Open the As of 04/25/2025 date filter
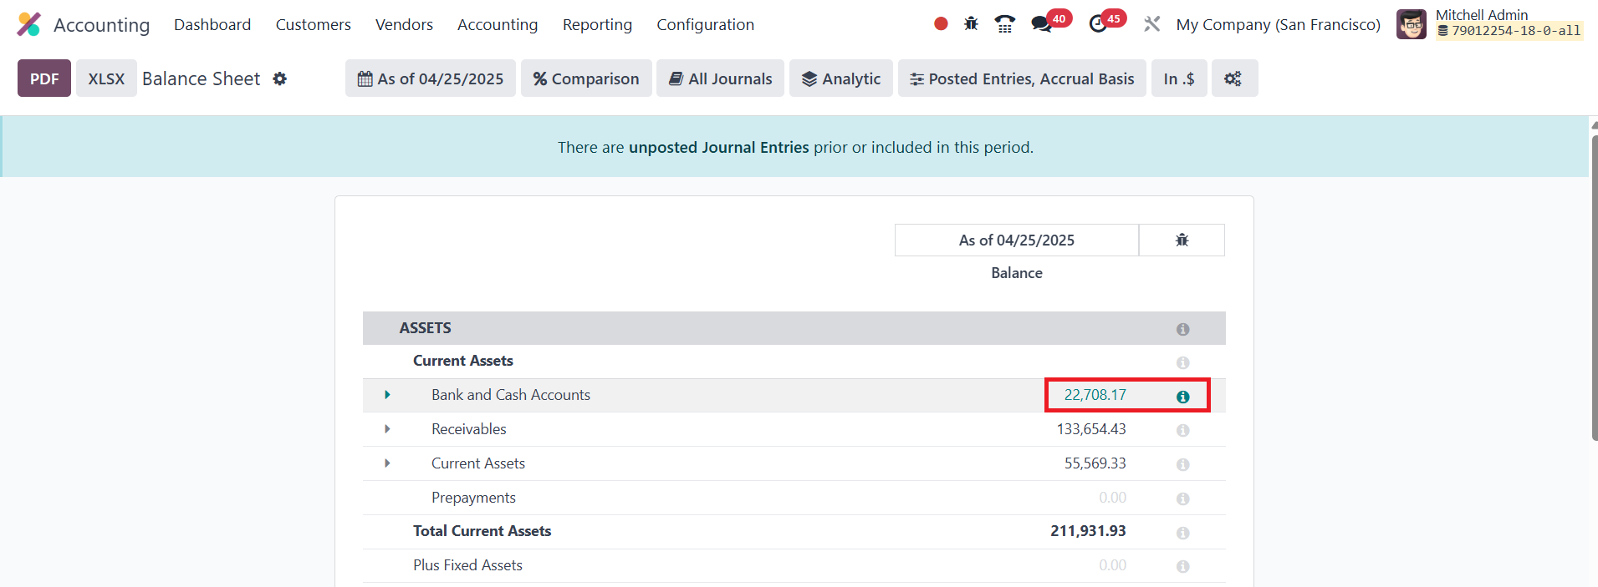This screenshot has height=587, width=1598. pyautogui.click(x=431, y=78)
